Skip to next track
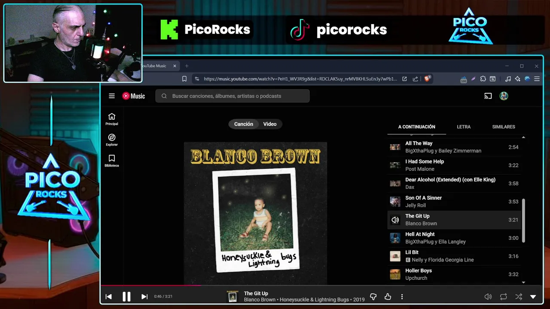 pos(144,297)
